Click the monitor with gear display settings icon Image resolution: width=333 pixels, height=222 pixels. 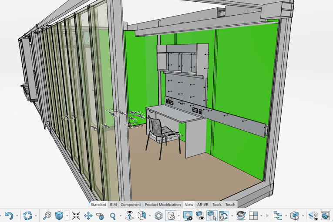click(x=188, y=215)
